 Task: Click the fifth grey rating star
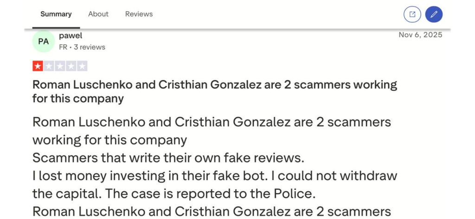82,66
